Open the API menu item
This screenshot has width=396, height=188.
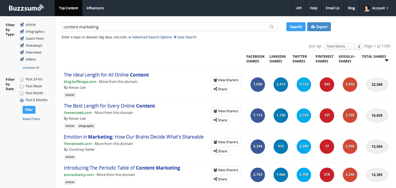tap(299, 8)
